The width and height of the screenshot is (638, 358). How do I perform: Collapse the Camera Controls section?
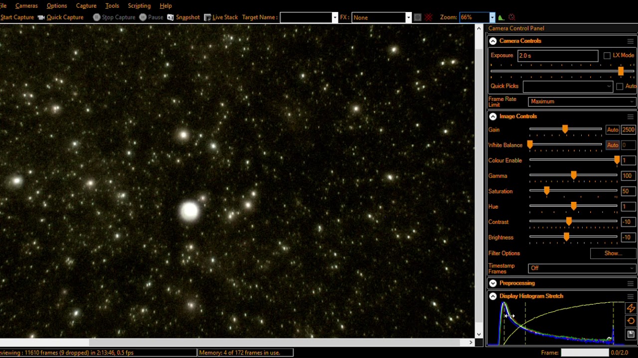click(493, 41)
